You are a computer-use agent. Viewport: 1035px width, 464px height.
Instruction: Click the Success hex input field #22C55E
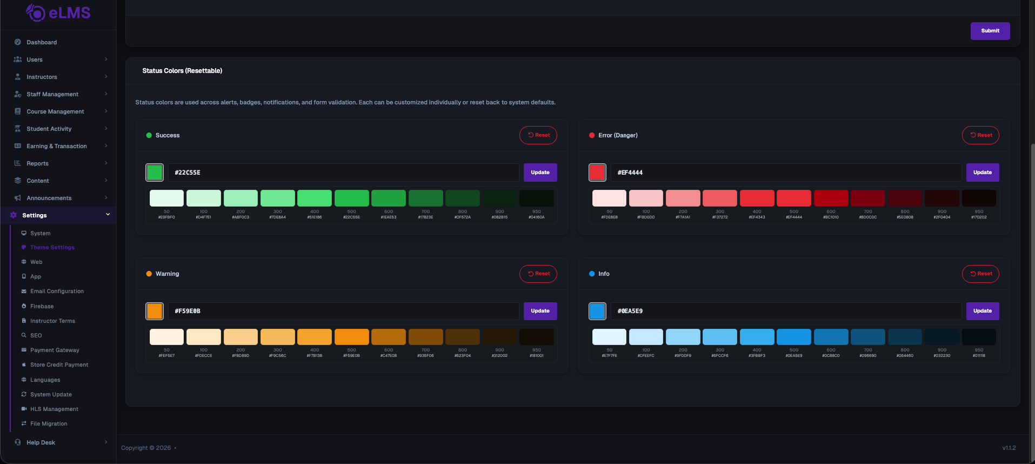pyautogui.click(x=344, y=173)
